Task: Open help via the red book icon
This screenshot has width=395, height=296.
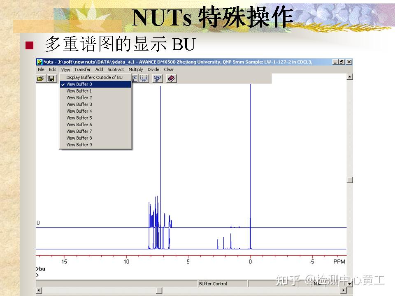Action: point(171,79)
